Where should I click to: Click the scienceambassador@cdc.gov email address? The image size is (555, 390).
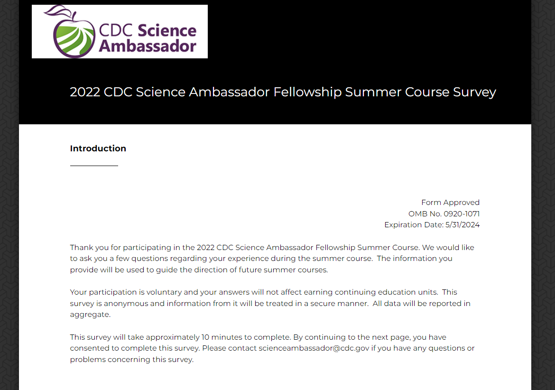click(314, 348)
